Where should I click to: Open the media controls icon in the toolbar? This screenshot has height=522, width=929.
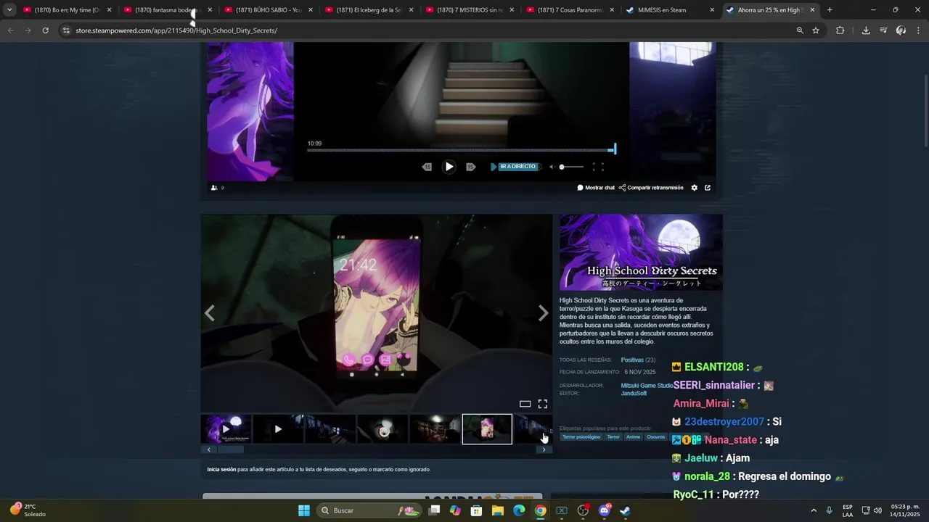[x=883, y=30]
